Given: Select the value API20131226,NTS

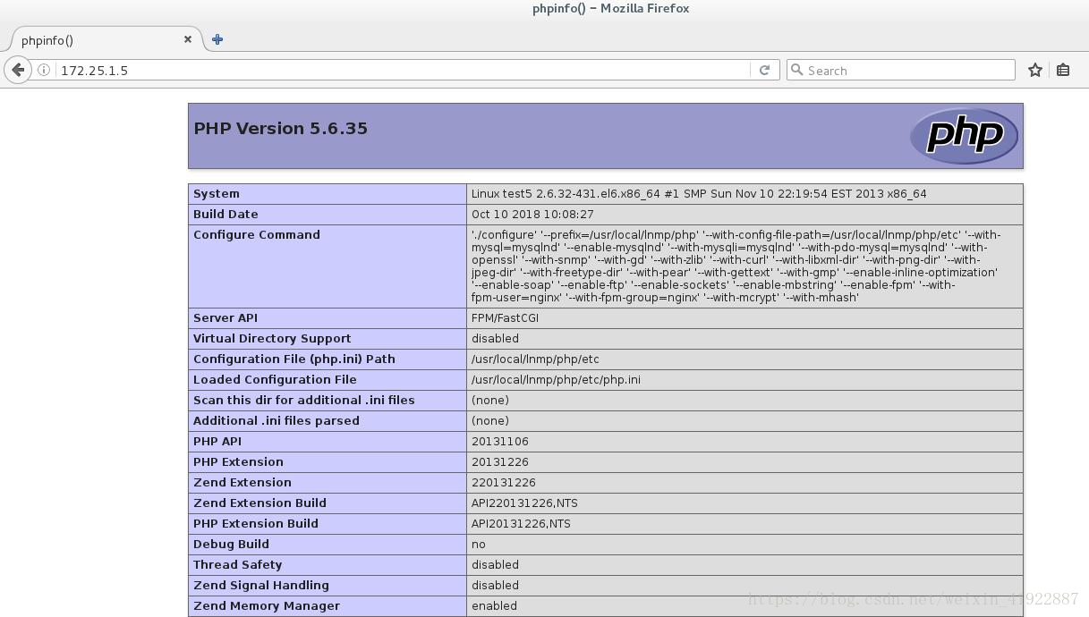Looking at the screenshot, I should pyautogui.click(x=521, y=523).
